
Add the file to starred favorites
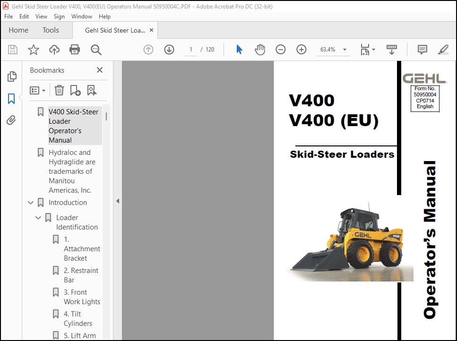click(x=33, y=50)
